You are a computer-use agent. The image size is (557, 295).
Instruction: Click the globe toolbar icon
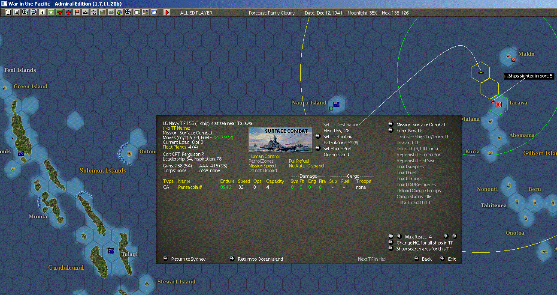click(x=120, y=12)
